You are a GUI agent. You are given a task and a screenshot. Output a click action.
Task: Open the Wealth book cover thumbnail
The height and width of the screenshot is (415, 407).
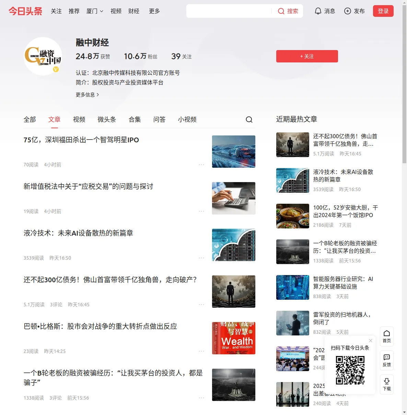[x=234, y=338]
